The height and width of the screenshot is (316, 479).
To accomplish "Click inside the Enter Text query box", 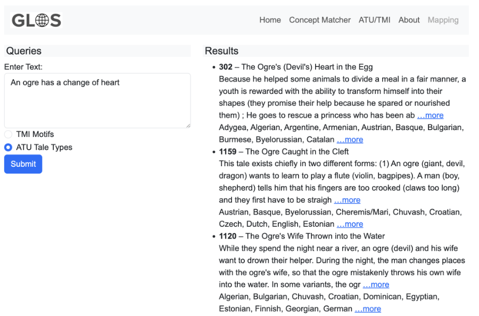I will (x=97, y=100).
